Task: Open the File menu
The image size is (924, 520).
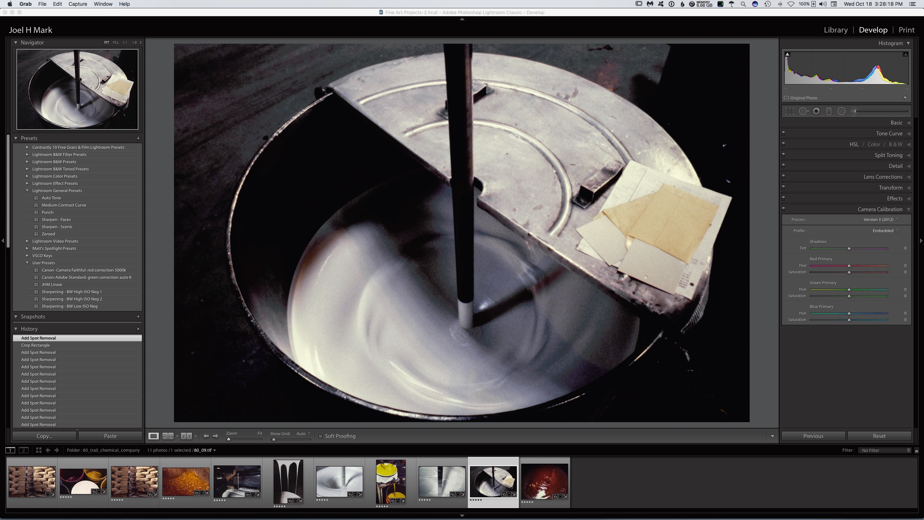Action: click(x=42, y=4)
